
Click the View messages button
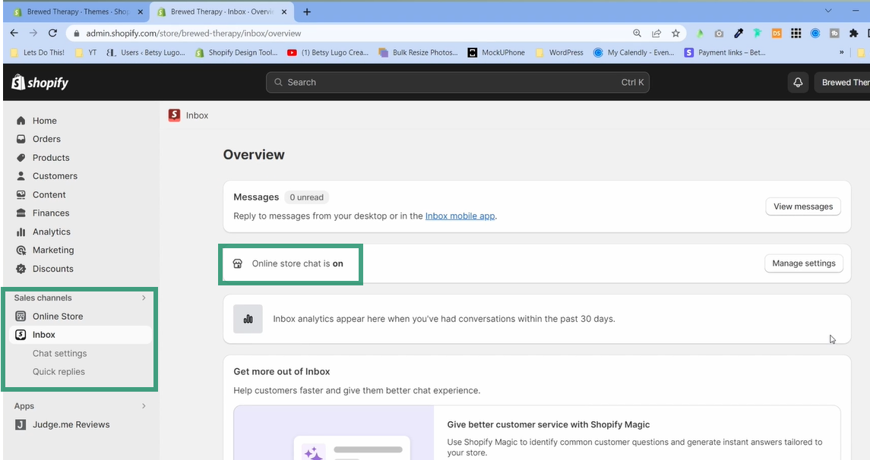(x=803, y=206)
